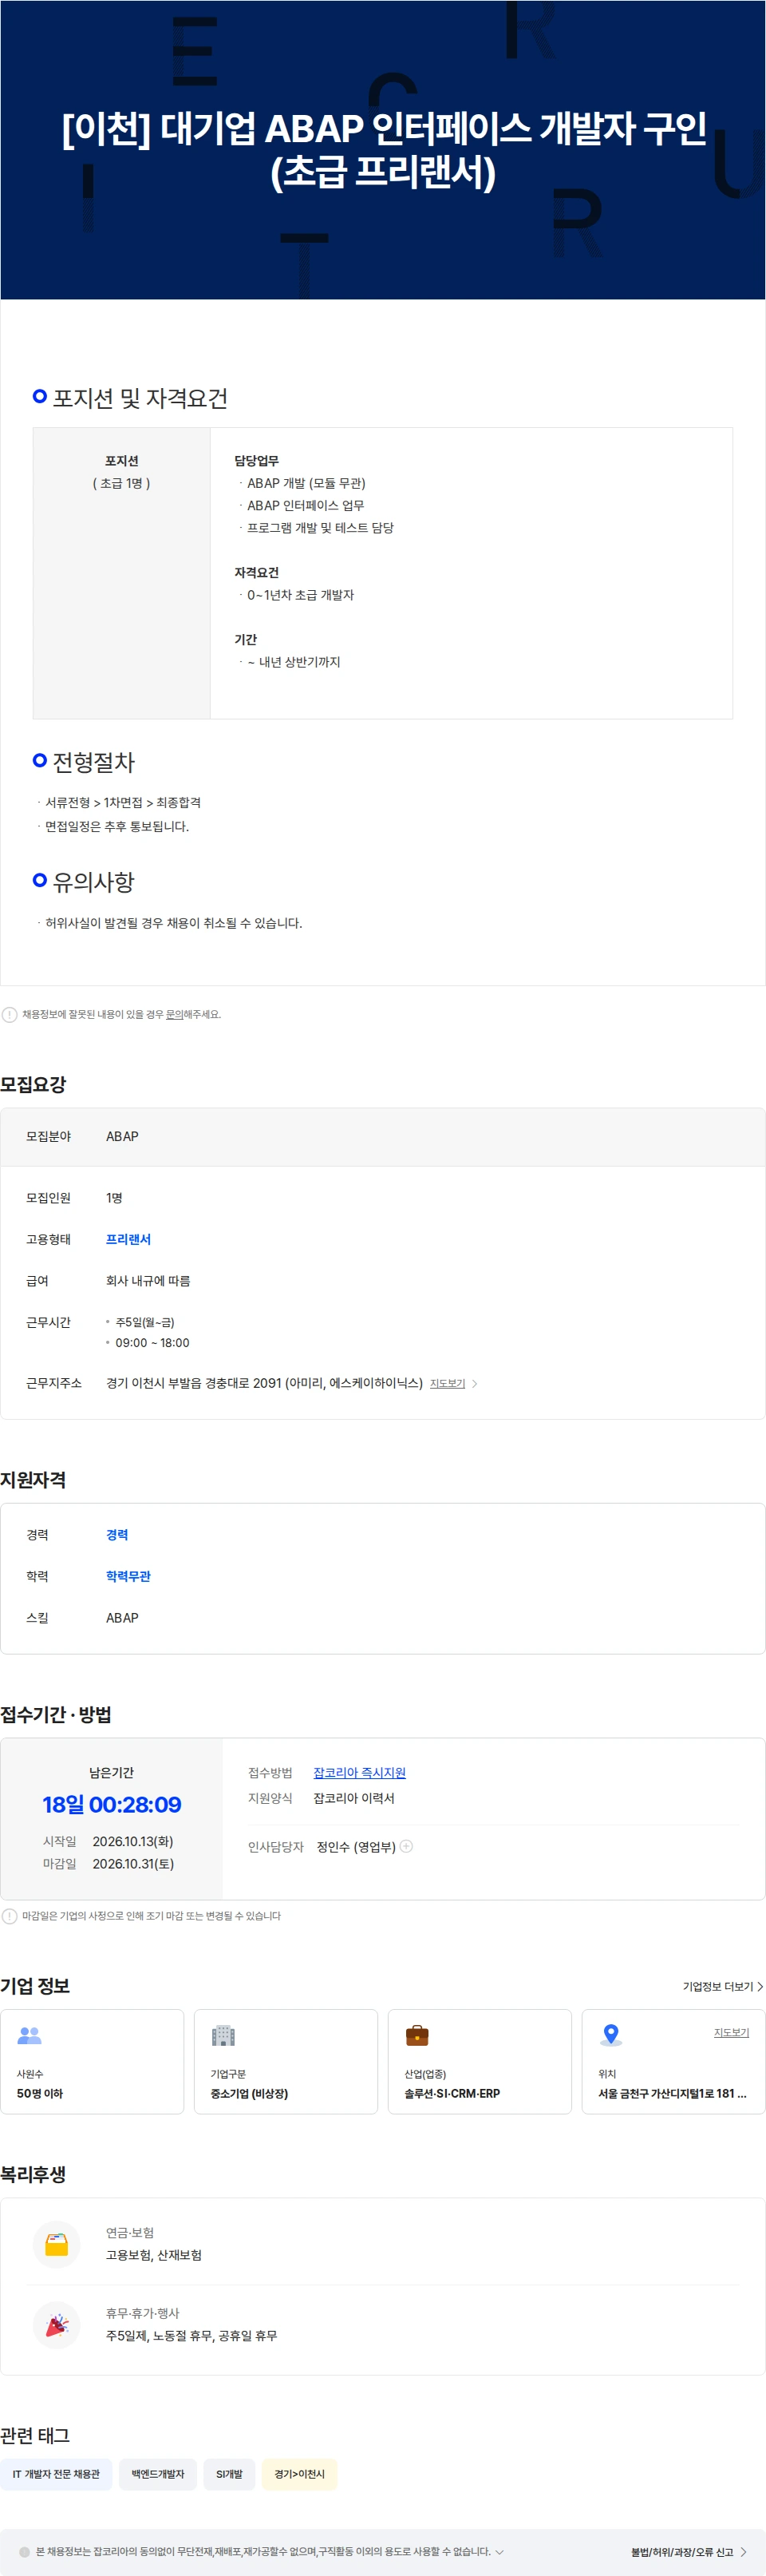This screenshot has height=2576, width=766.
Task: Click the 마감일 2026.10.31(토) date
Action: (132, 1863)
